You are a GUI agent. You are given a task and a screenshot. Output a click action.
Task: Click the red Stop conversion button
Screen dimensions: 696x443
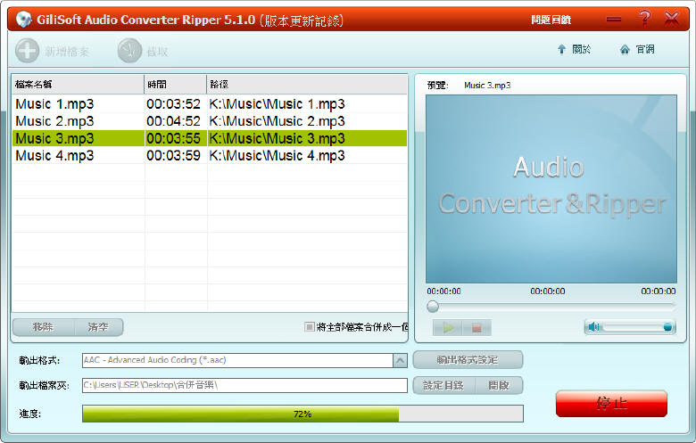coord(611,403)
